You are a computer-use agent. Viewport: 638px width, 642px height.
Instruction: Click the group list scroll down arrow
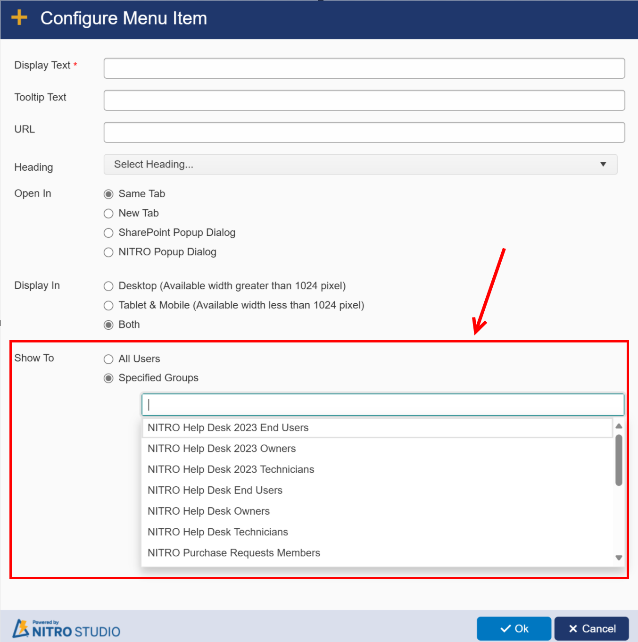[x=619, y=558]
